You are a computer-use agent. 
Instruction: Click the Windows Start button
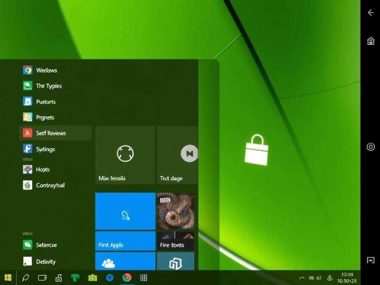coord(8,278)
